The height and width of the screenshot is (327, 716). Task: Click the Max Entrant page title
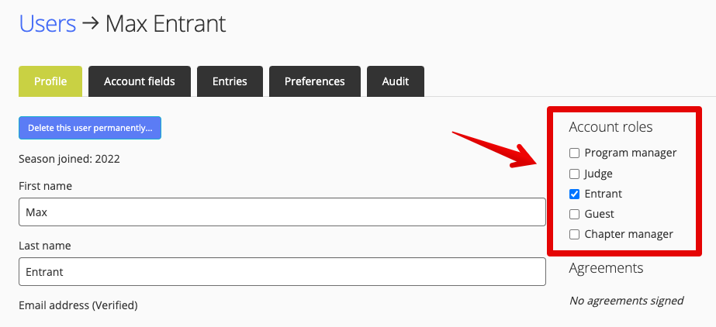coord(166,24)
